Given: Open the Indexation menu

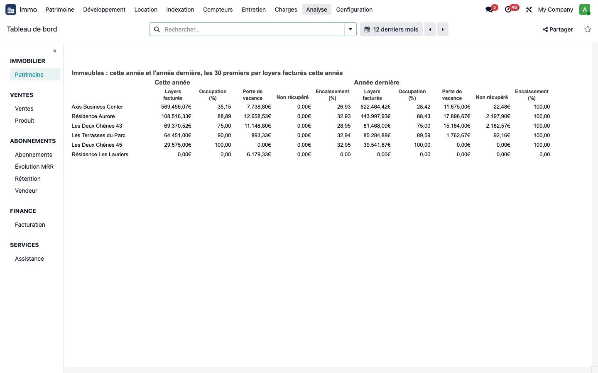Looking at the screenshot, I should click(180, 10).
